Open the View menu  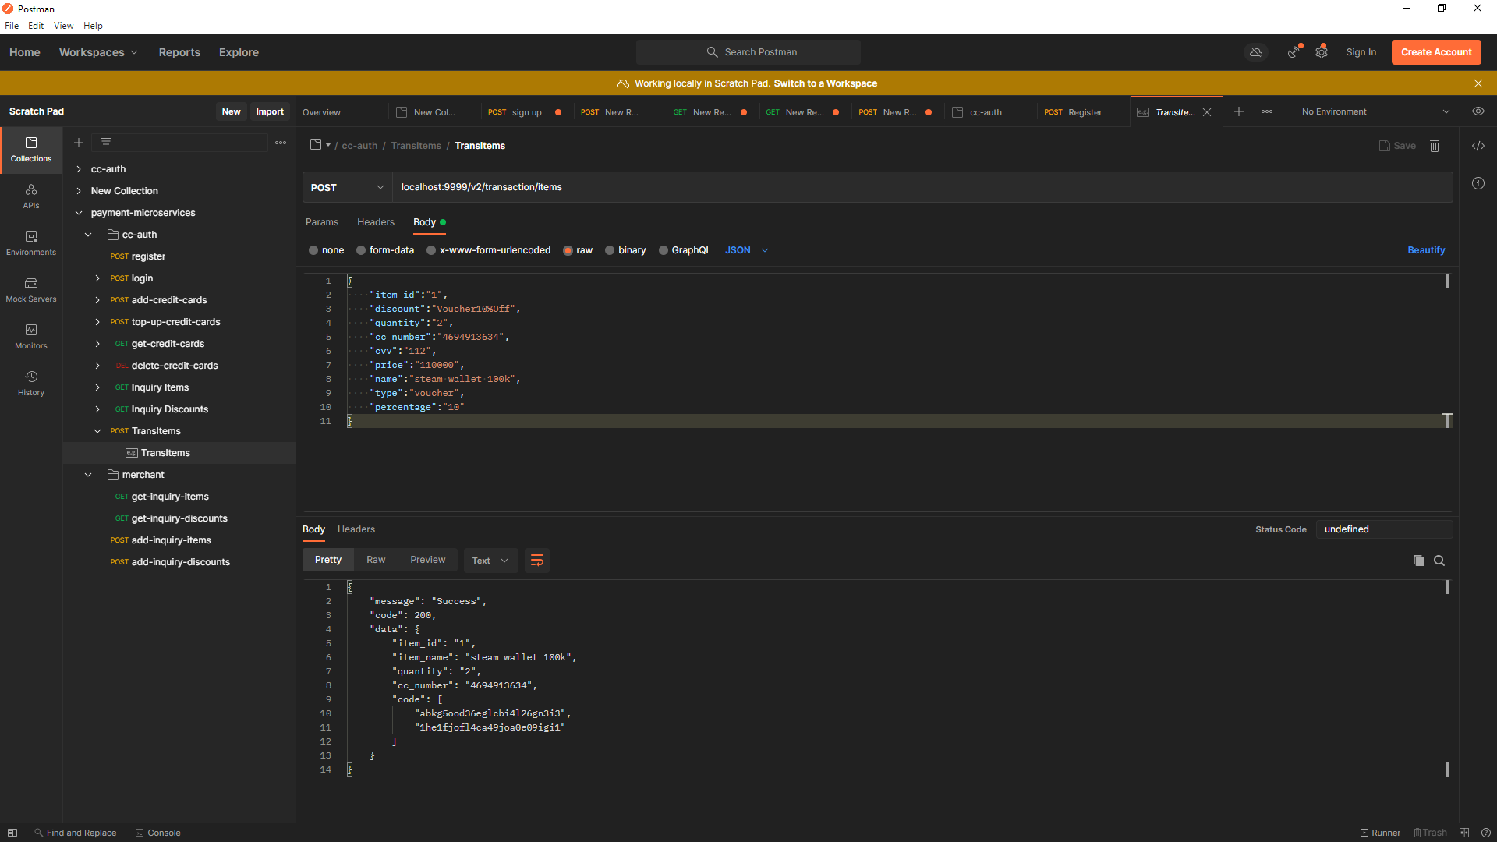click(x=64, y=26)
